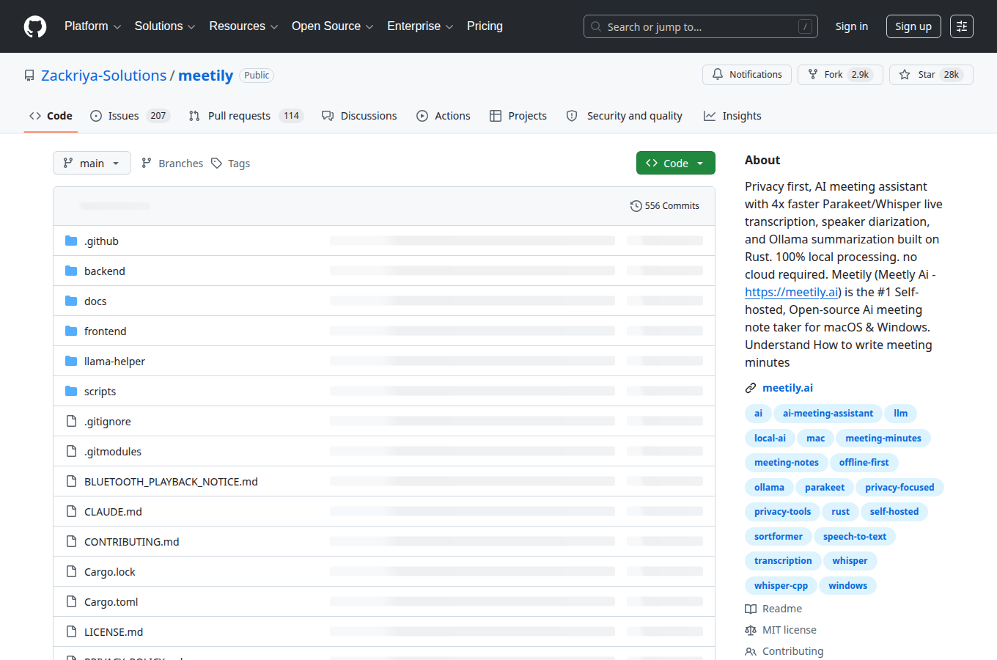The width and height of the screenshot is (997, 660).
Task: Click the Sign up button
Action: (x=913, y=26)
